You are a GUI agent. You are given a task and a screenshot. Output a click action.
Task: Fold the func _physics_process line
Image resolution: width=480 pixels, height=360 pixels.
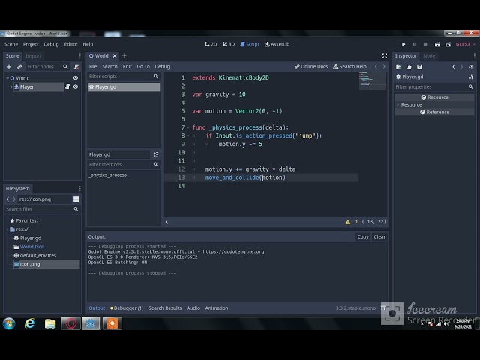tap(188, 127)
